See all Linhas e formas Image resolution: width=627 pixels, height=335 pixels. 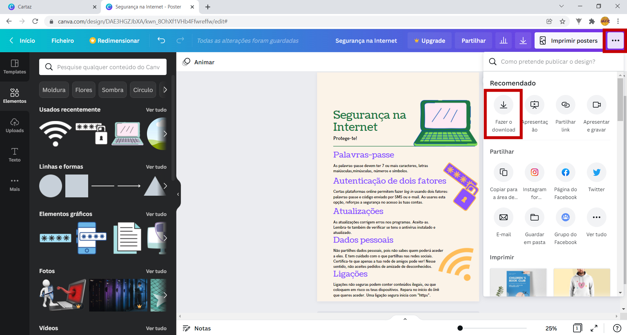[156, 167]
